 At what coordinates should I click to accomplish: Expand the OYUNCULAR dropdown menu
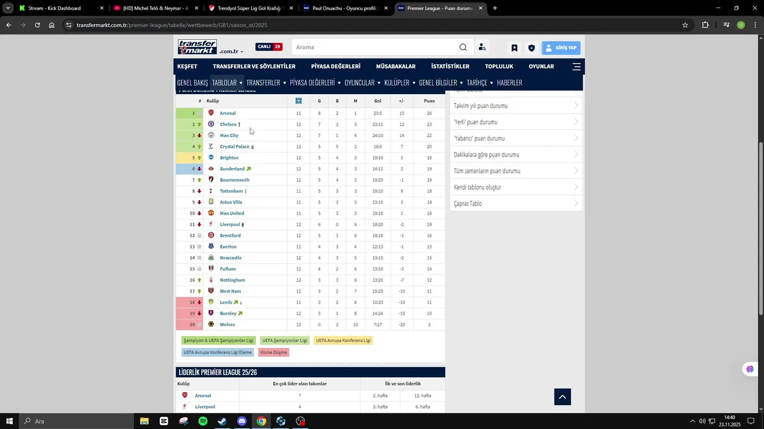click(362, 83)
